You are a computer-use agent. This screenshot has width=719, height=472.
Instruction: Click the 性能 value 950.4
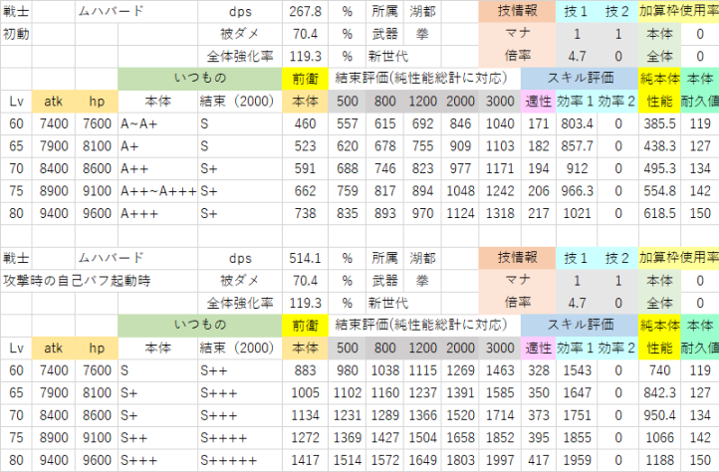click(x=659, y=415)
